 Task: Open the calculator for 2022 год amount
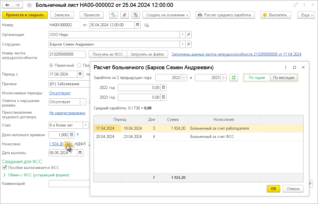pos(164,87)
